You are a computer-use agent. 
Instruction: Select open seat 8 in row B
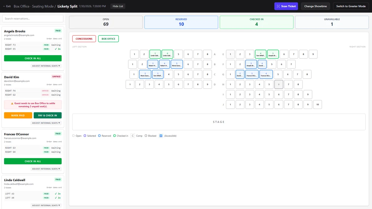click(207, 64)
